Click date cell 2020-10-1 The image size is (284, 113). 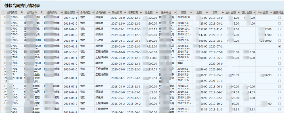(x=216, y=69)
